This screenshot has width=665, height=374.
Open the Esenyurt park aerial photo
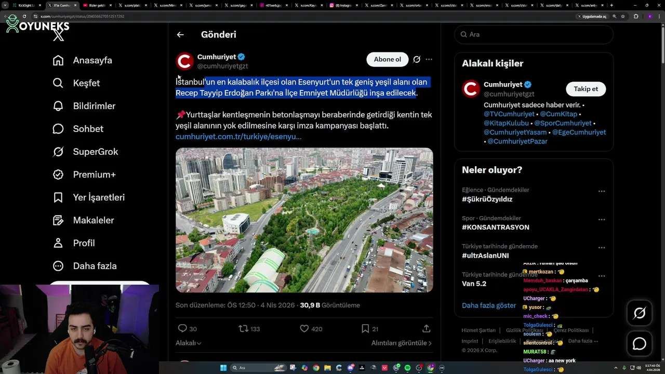(x=304, y=220)
